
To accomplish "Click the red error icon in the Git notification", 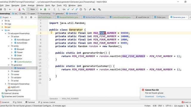I will coord(143,90).
